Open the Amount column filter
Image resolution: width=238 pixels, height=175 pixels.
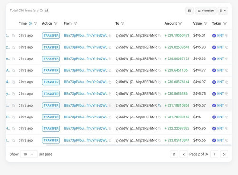[x=180, y=24]
